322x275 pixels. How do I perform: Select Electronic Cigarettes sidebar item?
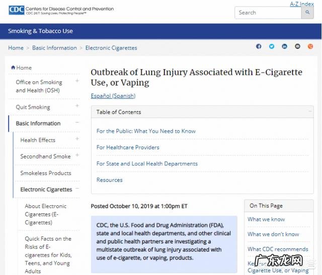46,189
